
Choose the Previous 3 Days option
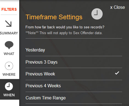click(74, 62)
